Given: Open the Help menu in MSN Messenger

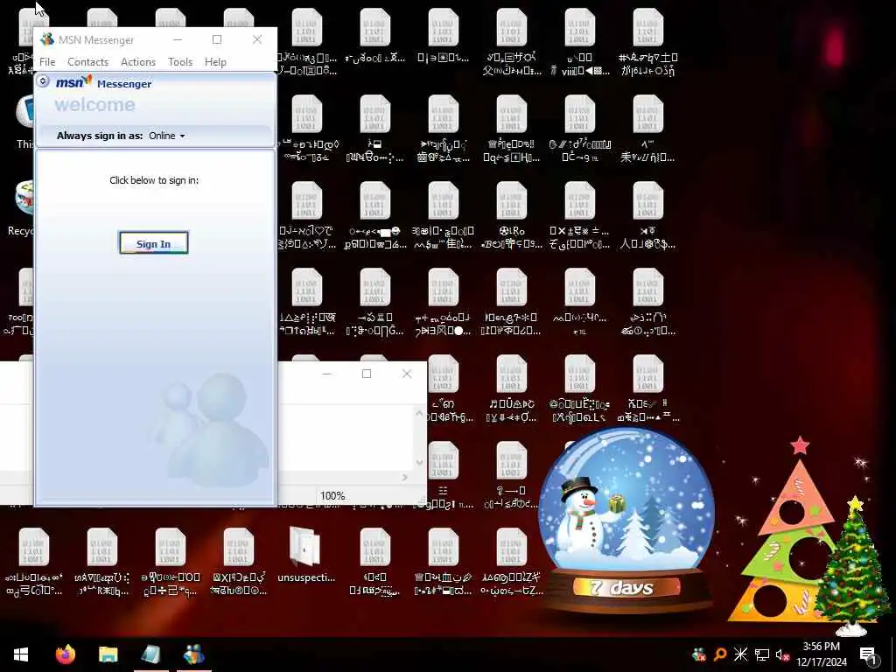Looking at the screenshot, I should tap(215, 62).
